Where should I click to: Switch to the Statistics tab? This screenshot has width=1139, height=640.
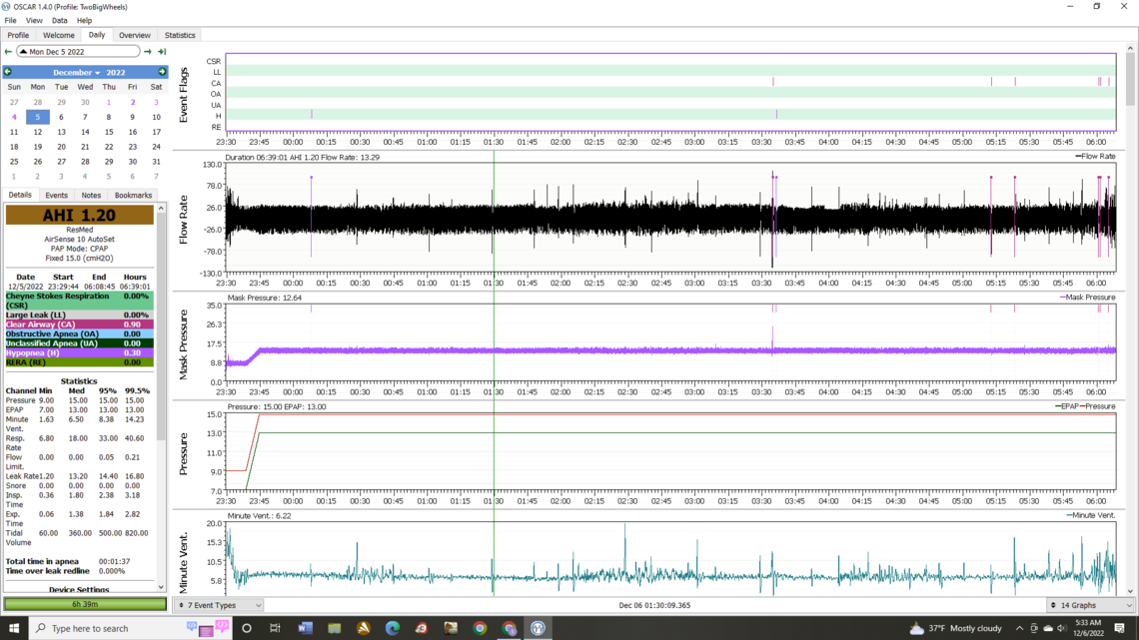click(x=180, y=35)
